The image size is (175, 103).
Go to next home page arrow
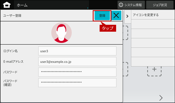point(161,98)
